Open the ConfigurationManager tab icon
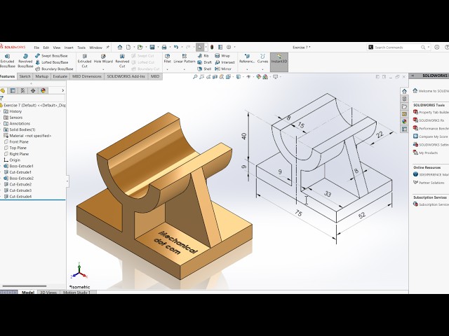Image resolution: width=449 pixels, height=336 pixels. click(22, 90)
